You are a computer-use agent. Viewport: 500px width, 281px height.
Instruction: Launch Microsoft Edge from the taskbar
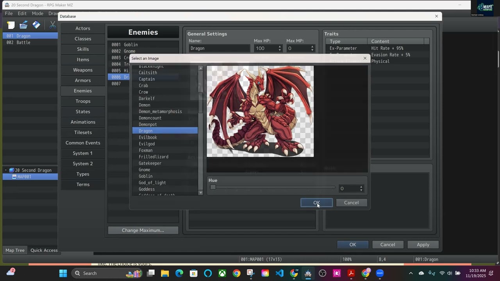pos(179,273)
